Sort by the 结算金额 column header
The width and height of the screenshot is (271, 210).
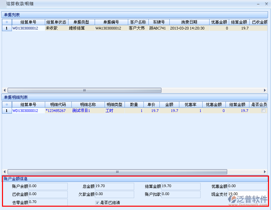[238, 22]
